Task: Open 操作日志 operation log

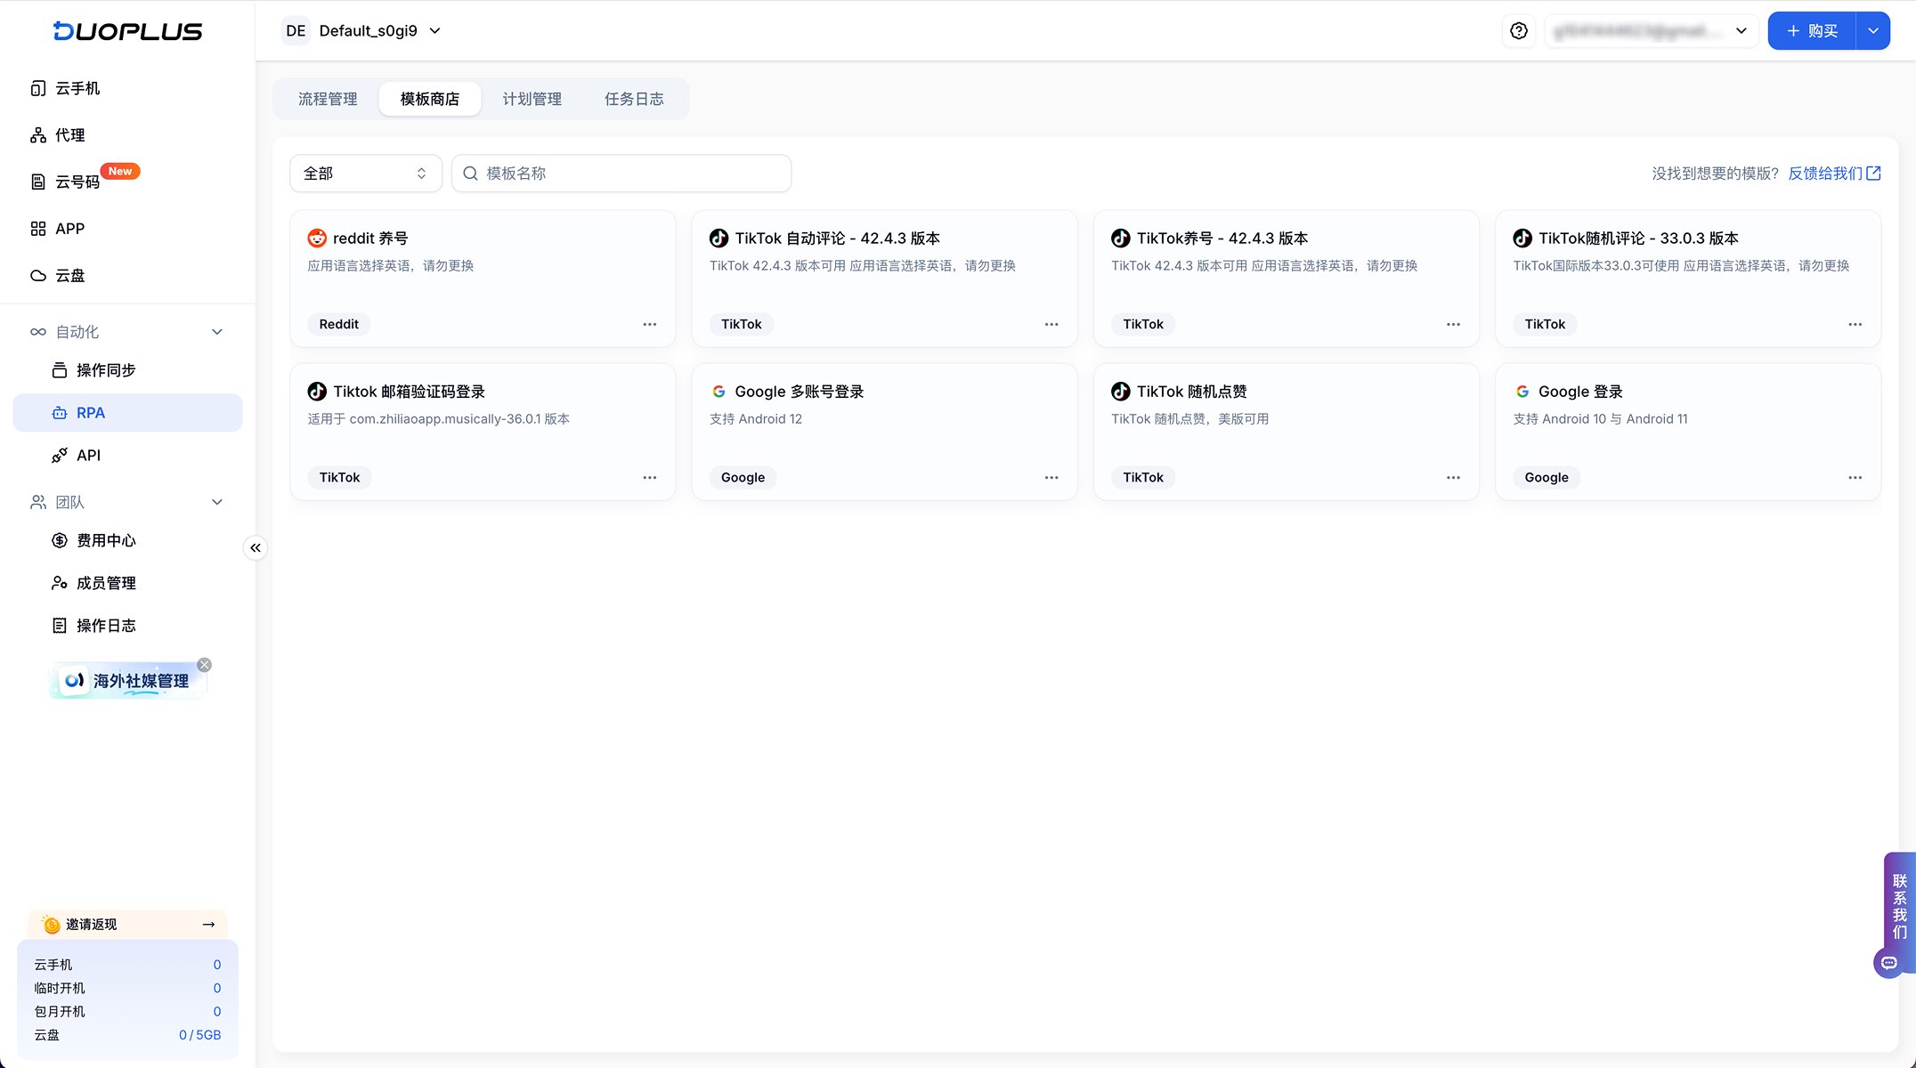Action: (x=127, y=626)
